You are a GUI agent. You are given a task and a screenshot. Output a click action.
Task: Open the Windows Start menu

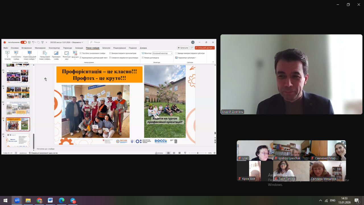tap(5, 200)
